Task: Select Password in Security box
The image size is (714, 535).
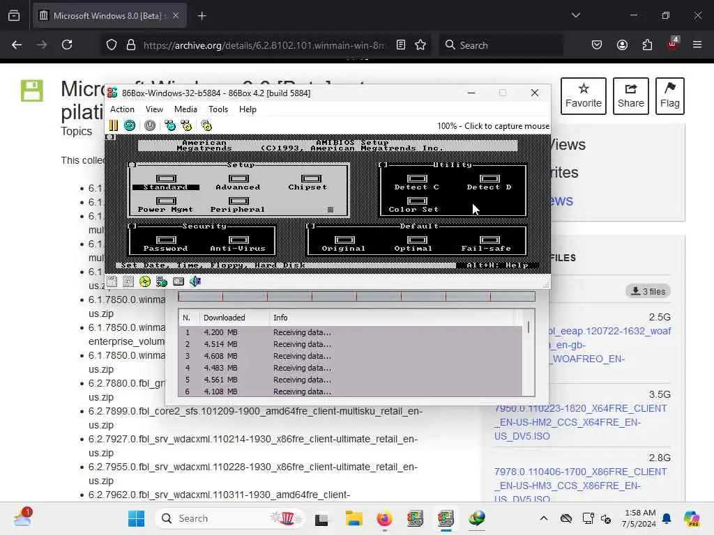Action: [x=166, y=244]
